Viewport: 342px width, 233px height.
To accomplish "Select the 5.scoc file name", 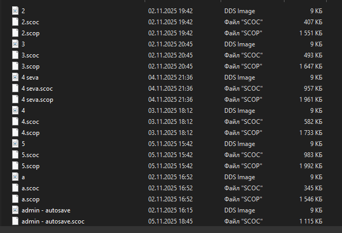I will click(x=31, y=154).
